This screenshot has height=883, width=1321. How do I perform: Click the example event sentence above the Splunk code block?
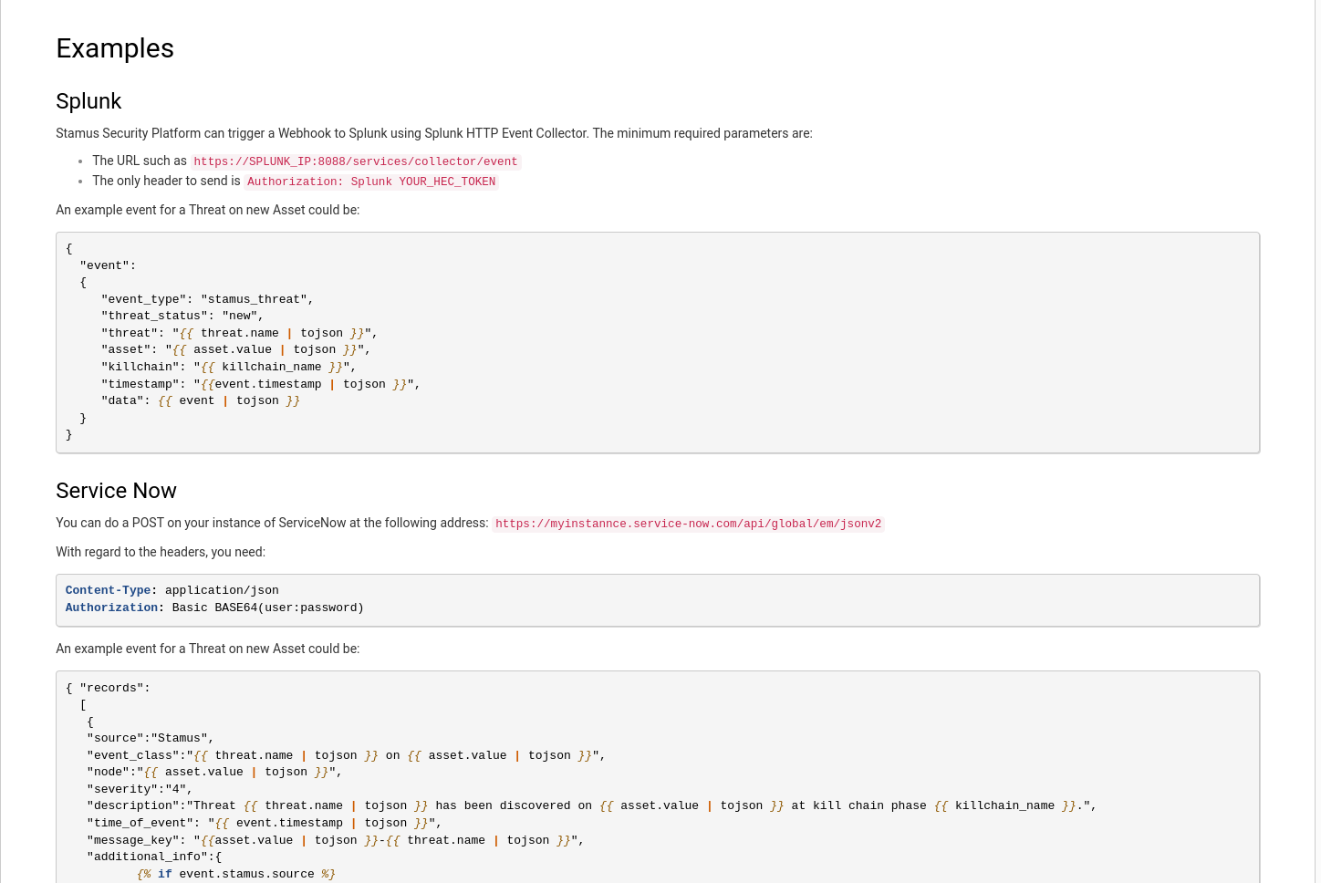click(208, 210)
